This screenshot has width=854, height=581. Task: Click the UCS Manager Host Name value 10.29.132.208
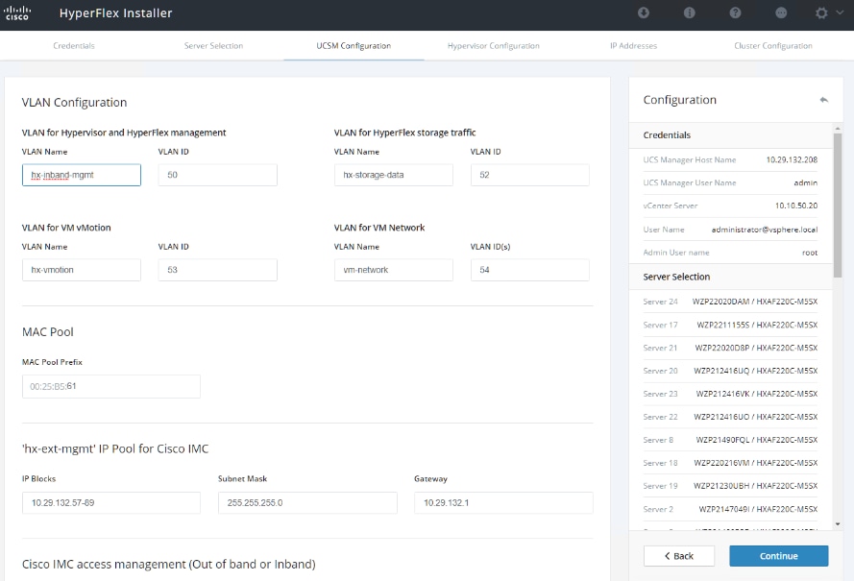pos(792,159)
